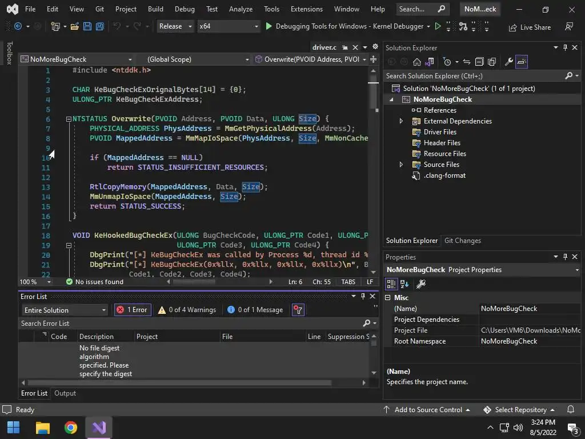This screenshot has width=585, height=439.
Task: Click Collapse All icon in Solution Explorer
Action: (479, 62)
